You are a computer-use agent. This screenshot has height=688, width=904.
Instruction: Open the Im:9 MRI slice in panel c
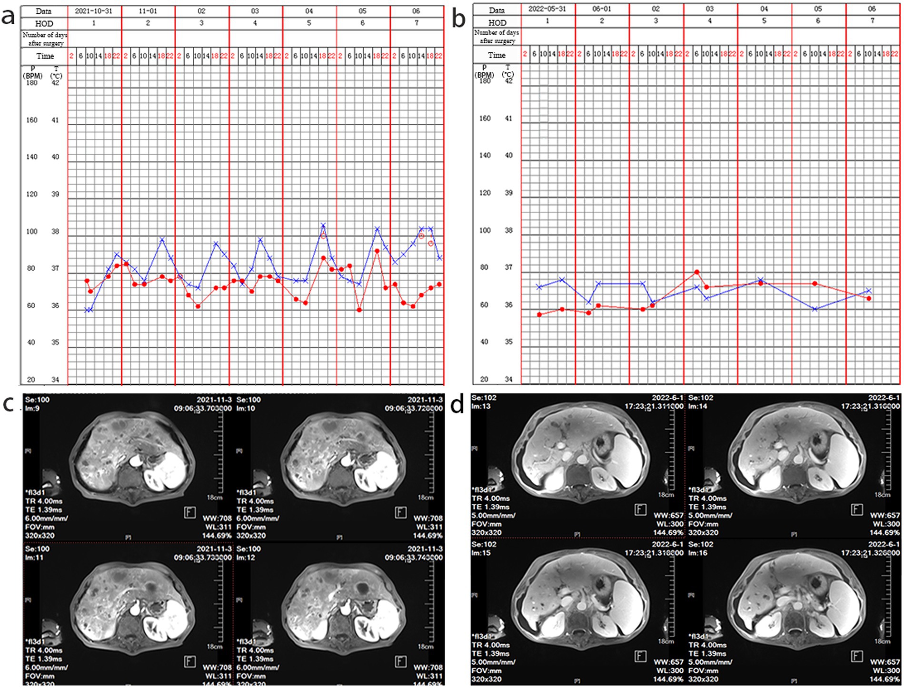pos(128,467)
